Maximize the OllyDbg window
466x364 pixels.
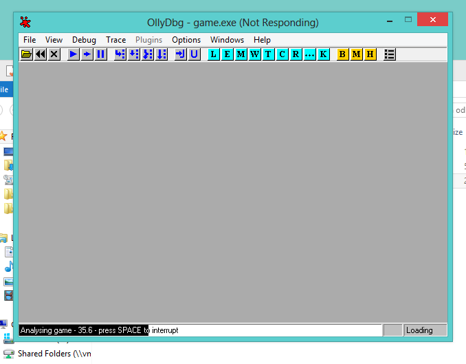(408, 20)
